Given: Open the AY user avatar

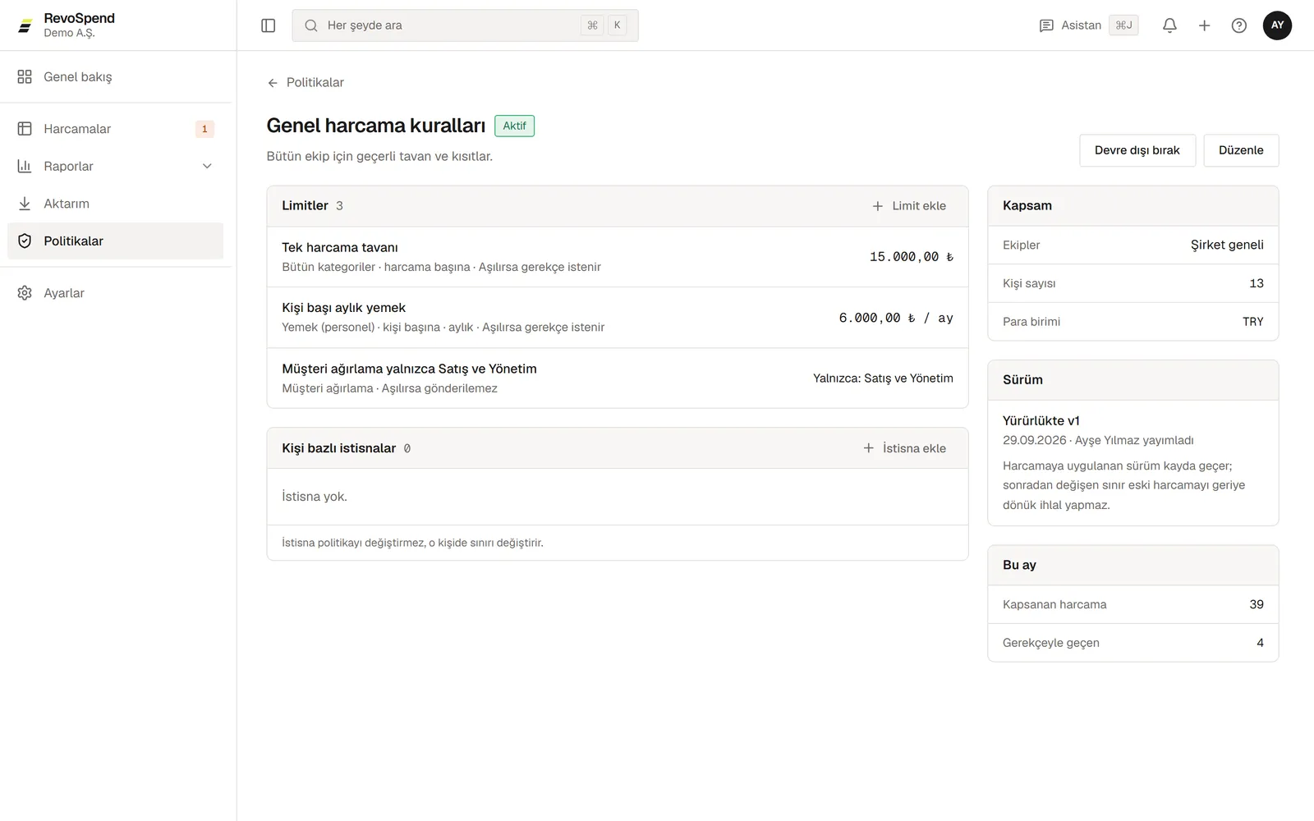Looking at the screenshot, I should [x=1277, y=25].
